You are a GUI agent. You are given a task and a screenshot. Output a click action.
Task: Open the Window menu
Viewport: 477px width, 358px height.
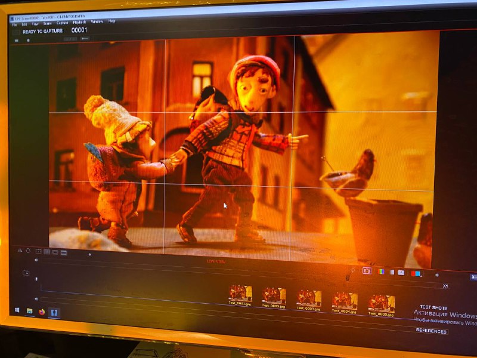97,21
